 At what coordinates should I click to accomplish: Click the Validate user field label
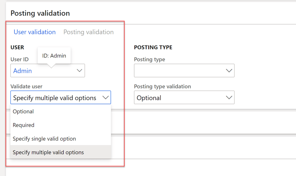[x=26, y=86]
